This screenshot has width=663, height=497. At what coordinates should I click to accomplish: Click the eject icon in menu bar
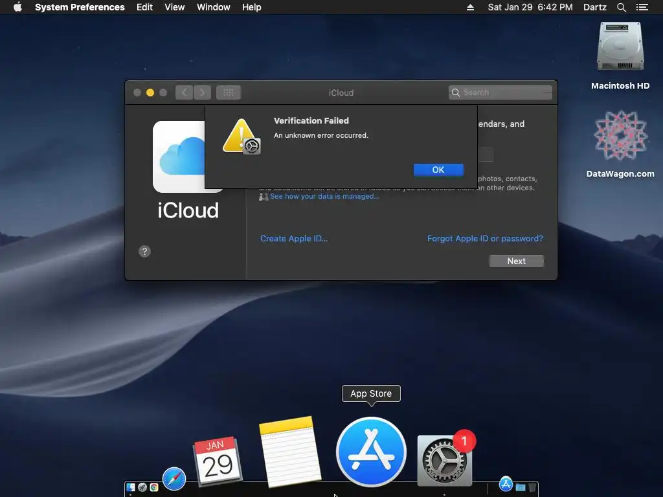[470, 7]
